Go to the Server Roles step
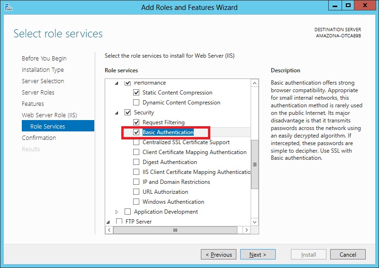This screenshot has width=379, height=268. click(38, 92)
